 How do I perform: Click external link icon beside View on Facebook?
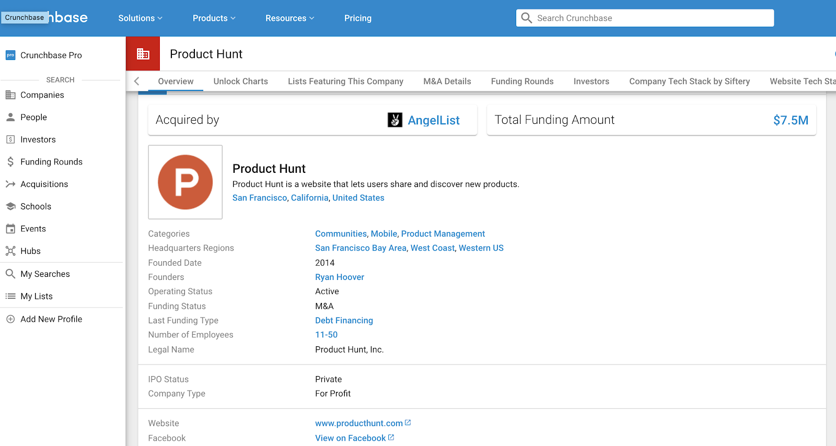[x=391, y=437]
